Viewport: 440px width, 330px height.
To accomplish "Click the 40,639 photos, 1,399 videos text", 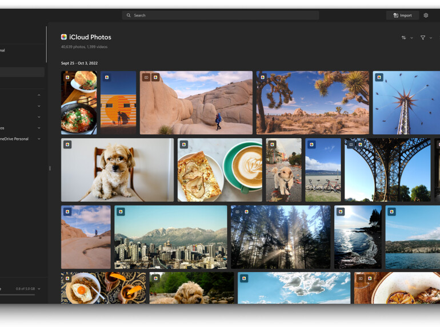I will point(84,47).
